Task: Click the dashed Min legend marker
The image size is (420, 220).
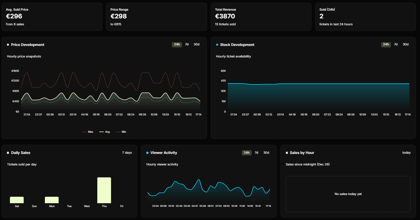Action: (x=117, y=132)
